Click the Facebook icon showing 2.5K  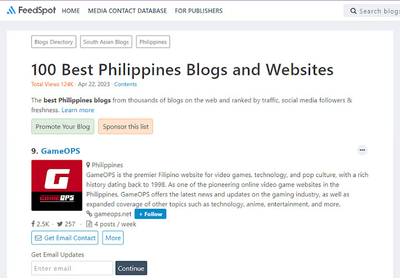point(33,224)
